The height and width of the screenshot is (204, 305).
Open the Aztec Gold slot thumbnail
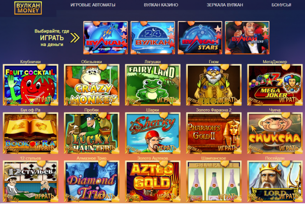(153, 181)
